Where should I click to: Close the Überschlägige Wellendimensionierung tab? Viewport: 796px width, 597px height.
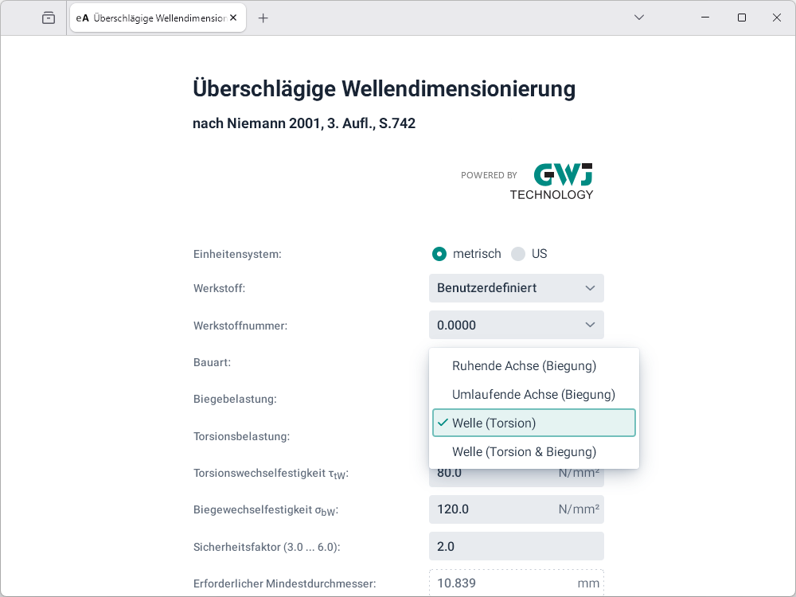coord(233,18)
